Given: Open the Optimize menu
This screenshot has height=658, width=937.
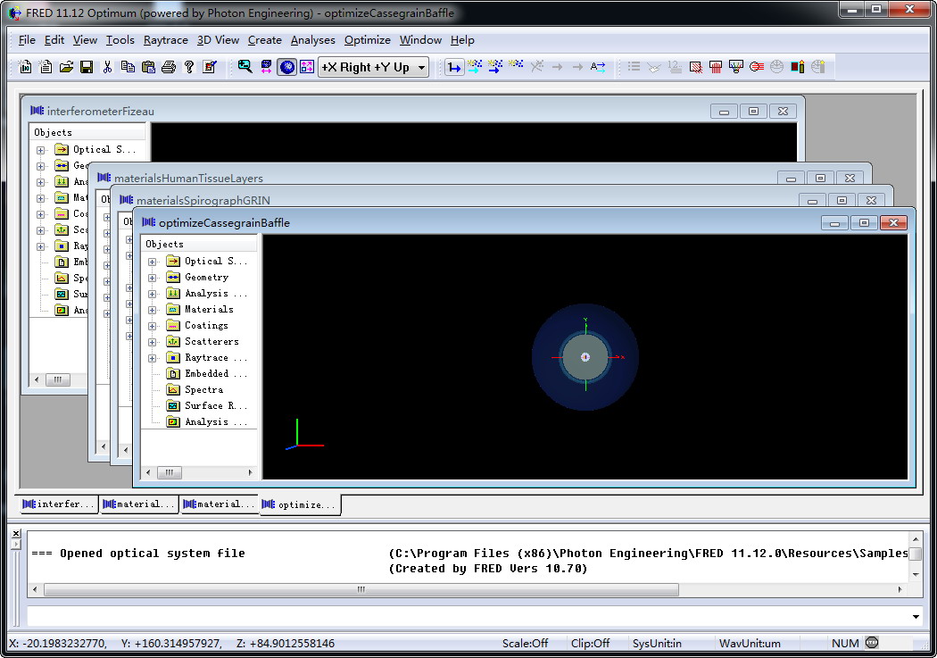Looking at the screenshot, I should coord(368,40).
